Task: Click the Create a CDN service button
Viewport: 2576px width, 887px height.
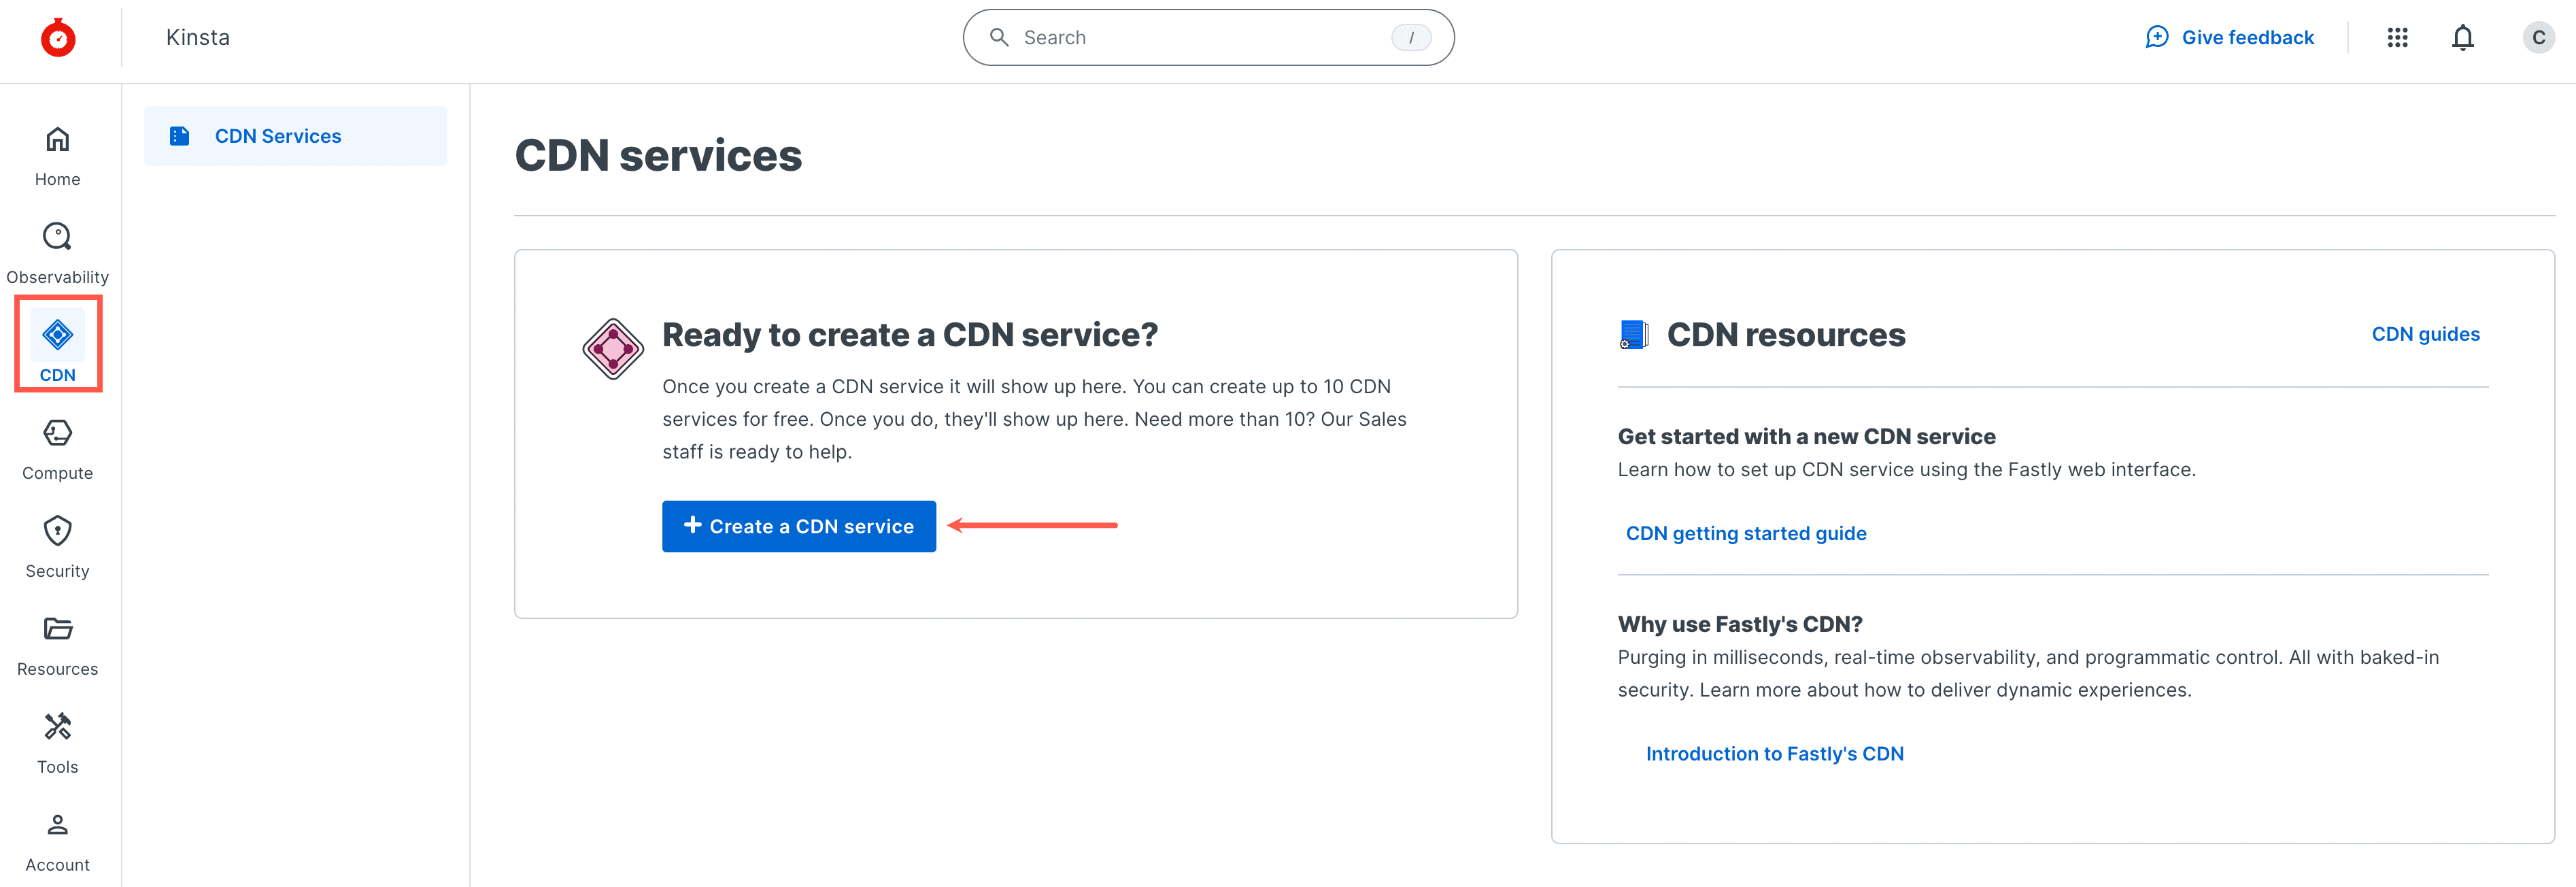Action: (798, 526)
